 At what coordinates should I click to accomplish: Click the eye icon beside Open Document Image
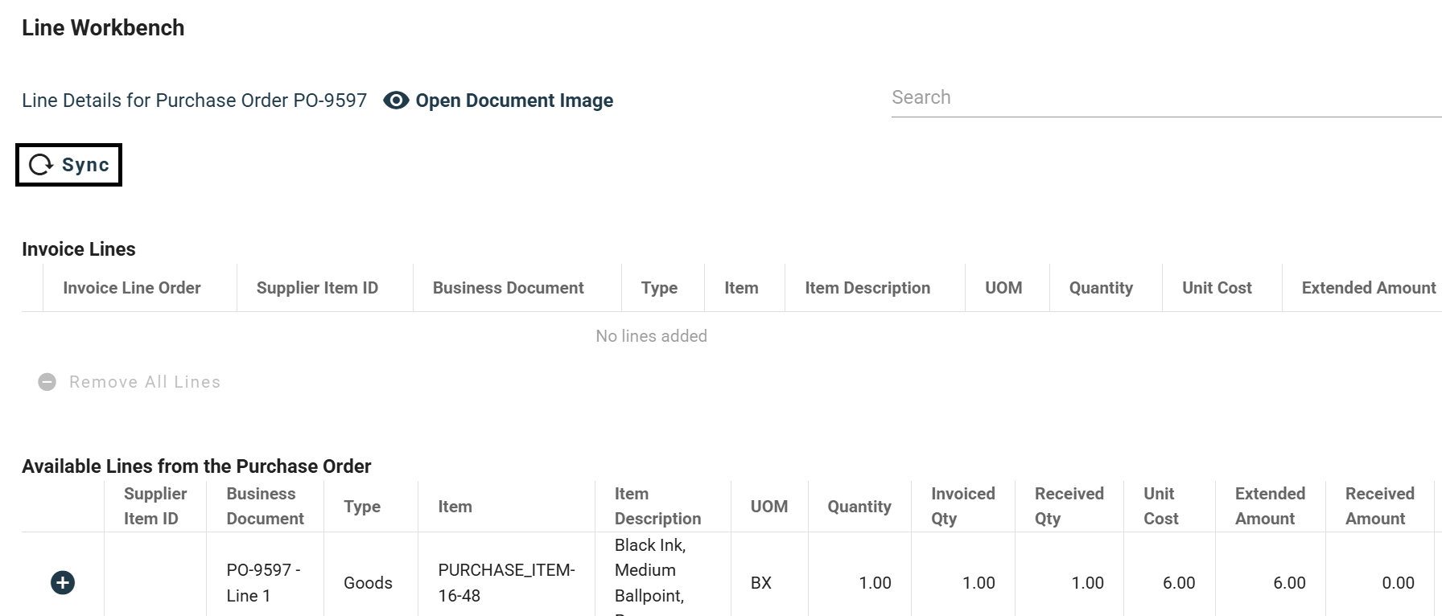[x=396, y=101]
